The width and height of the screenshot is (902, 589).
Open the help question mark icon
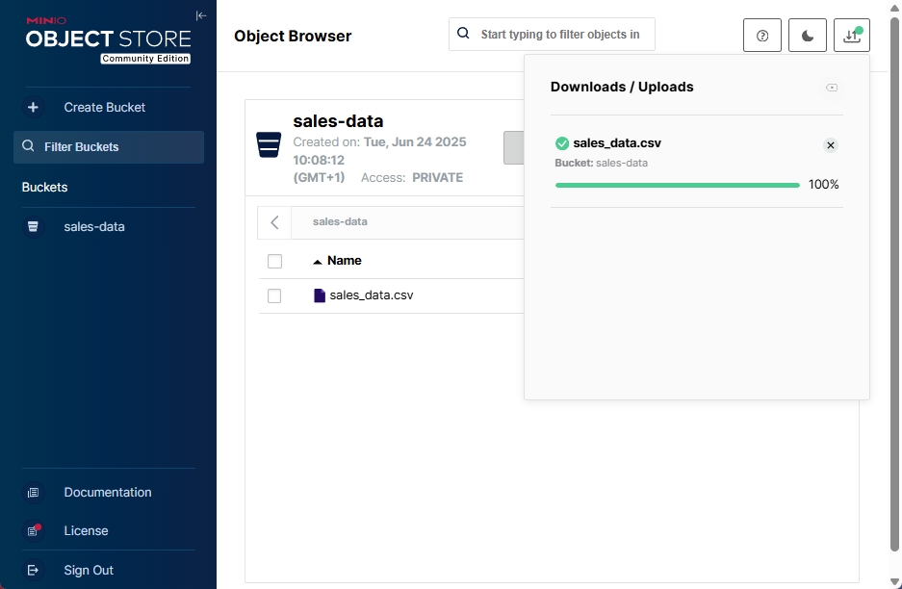(762, 36)
